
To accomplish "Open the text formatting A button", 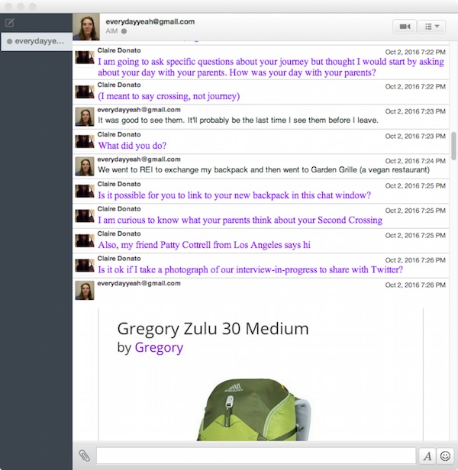I will tap(427, 456).
